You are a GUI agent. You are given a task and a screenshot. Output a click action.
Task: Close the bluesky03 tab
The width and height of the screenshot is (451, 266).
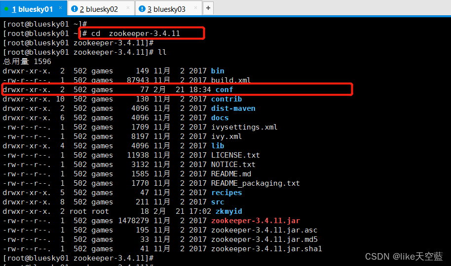click(195, 8)
